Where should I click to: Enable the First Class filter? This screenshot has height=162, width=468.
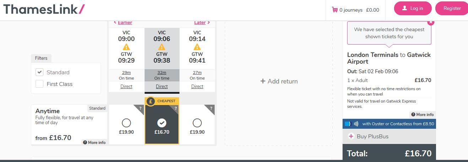click(39, 84)
